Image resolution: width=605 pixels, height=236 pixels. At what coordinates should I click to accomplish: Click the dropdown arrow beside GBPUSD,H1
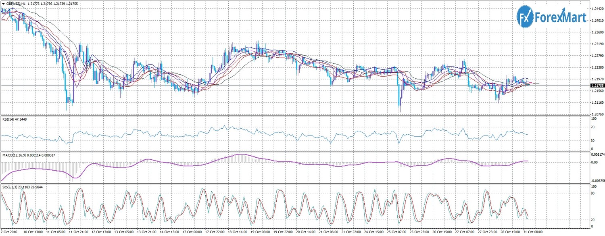pos(3,3)
